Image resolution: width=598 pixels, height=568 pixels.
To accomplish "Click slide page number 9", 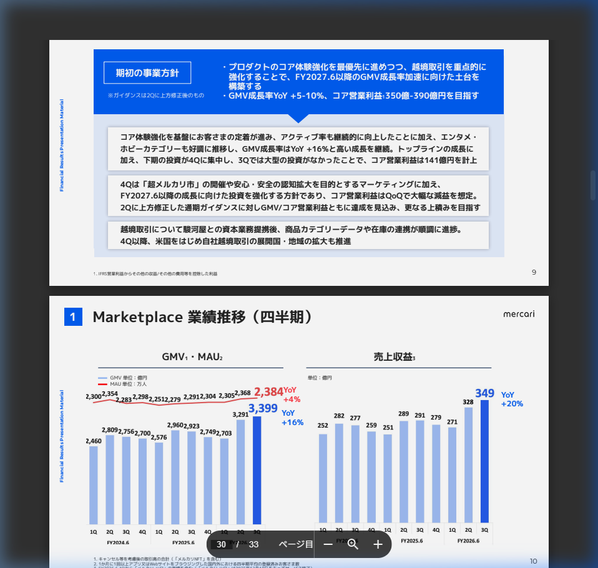I will [x=534, y=272].
